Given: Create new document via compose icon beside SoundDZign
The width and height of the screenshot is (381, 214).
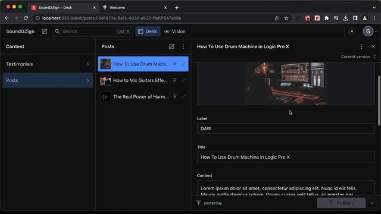Looking at the screenshot, I should 45,32.
